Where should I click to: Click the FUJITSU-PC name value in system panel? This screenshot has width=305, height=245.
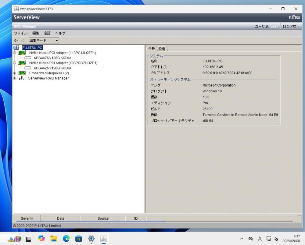point(212,61)
